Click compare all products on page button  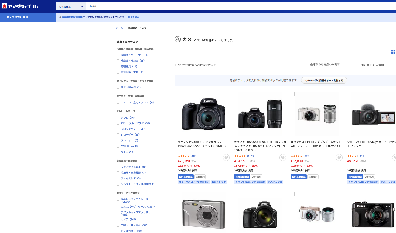[x=324, y=80]
